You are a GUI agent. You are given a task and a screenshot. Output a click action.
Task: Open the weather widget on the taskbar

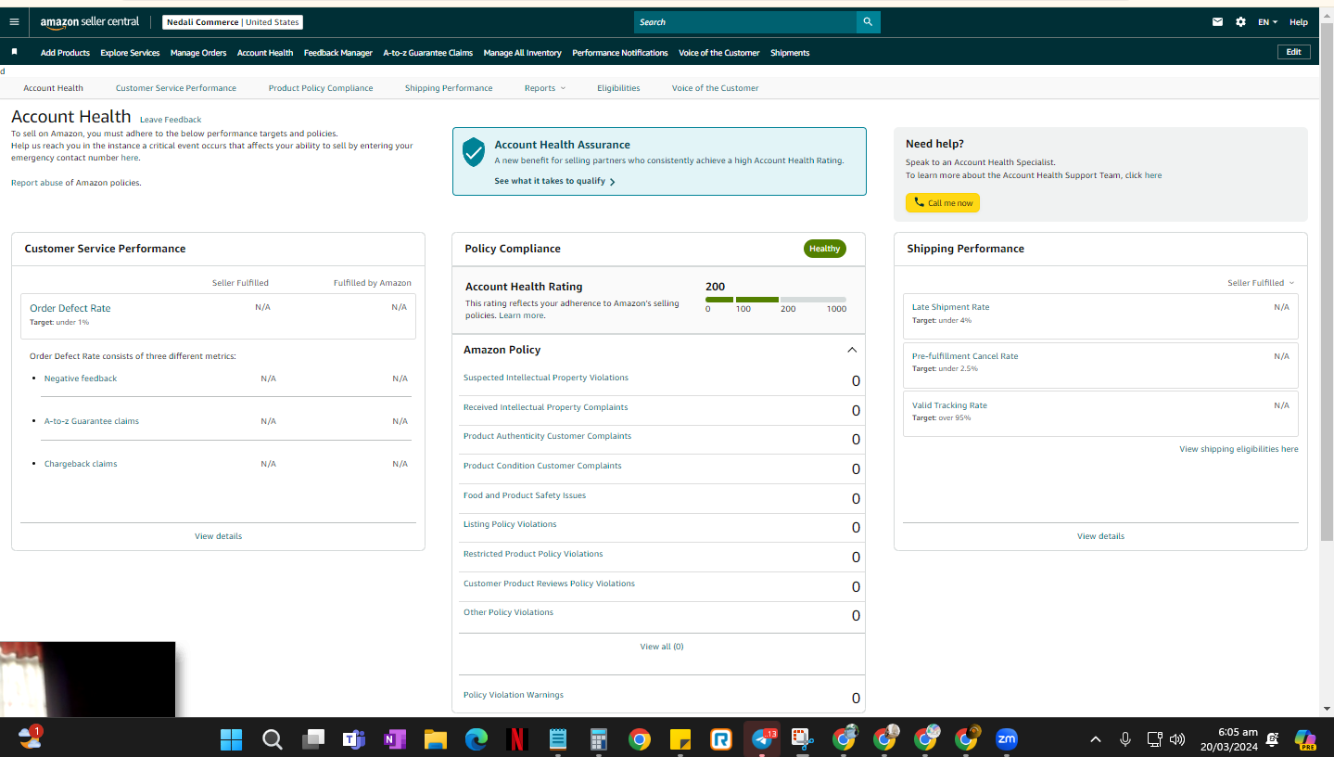pos(30,738)
